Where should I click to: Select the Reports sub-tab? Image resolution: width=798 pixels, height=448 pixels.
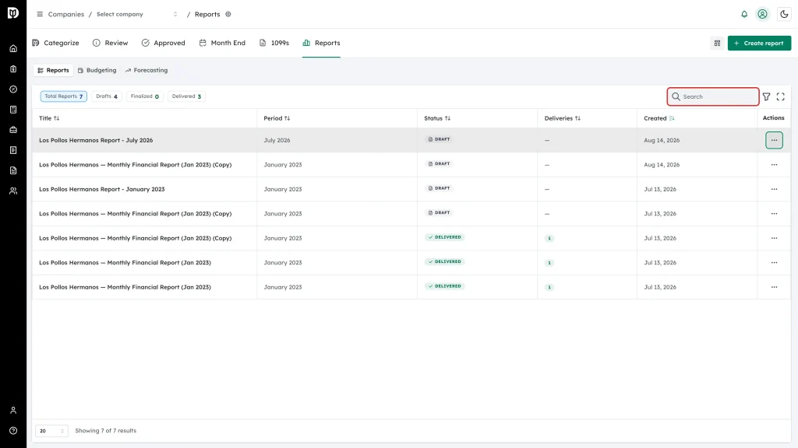[x=54, y=71]
